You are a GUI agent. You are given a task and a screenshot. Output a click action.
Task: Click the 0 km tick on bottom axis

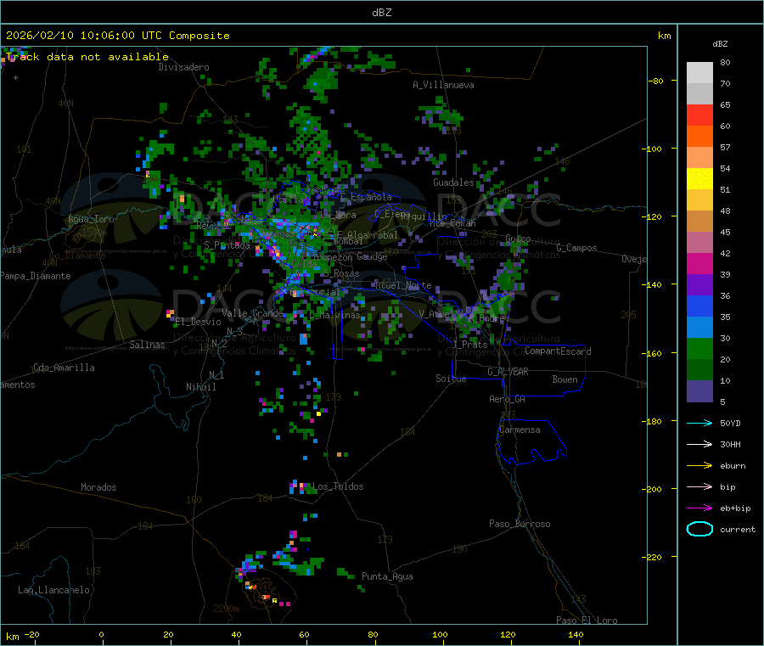click(101, 634)
